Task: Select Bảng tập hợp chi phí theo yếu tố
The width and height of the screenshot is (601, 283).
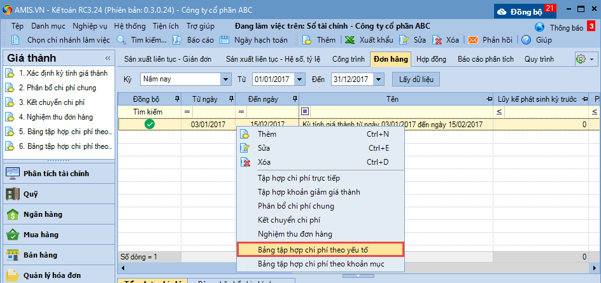Action: point(320,249)
